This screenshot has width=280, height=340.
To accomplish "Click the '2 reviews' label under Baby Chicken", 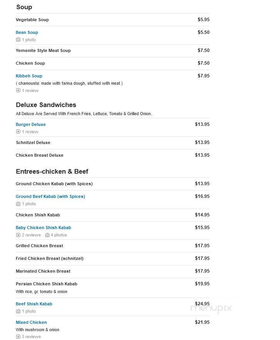I will [31, 235].
